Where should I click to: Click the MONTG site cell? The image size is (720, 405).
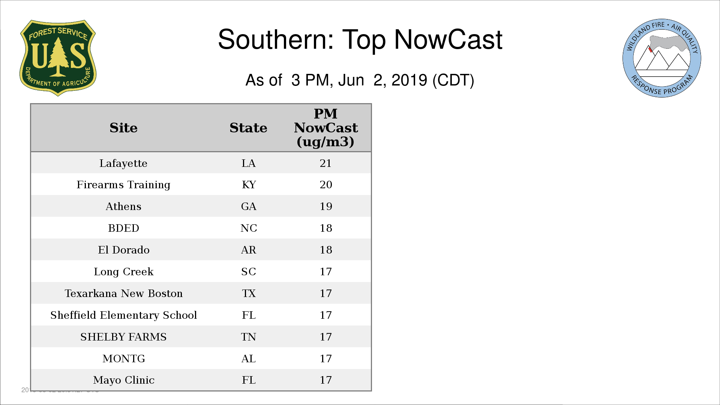click(x=123, y=359)
